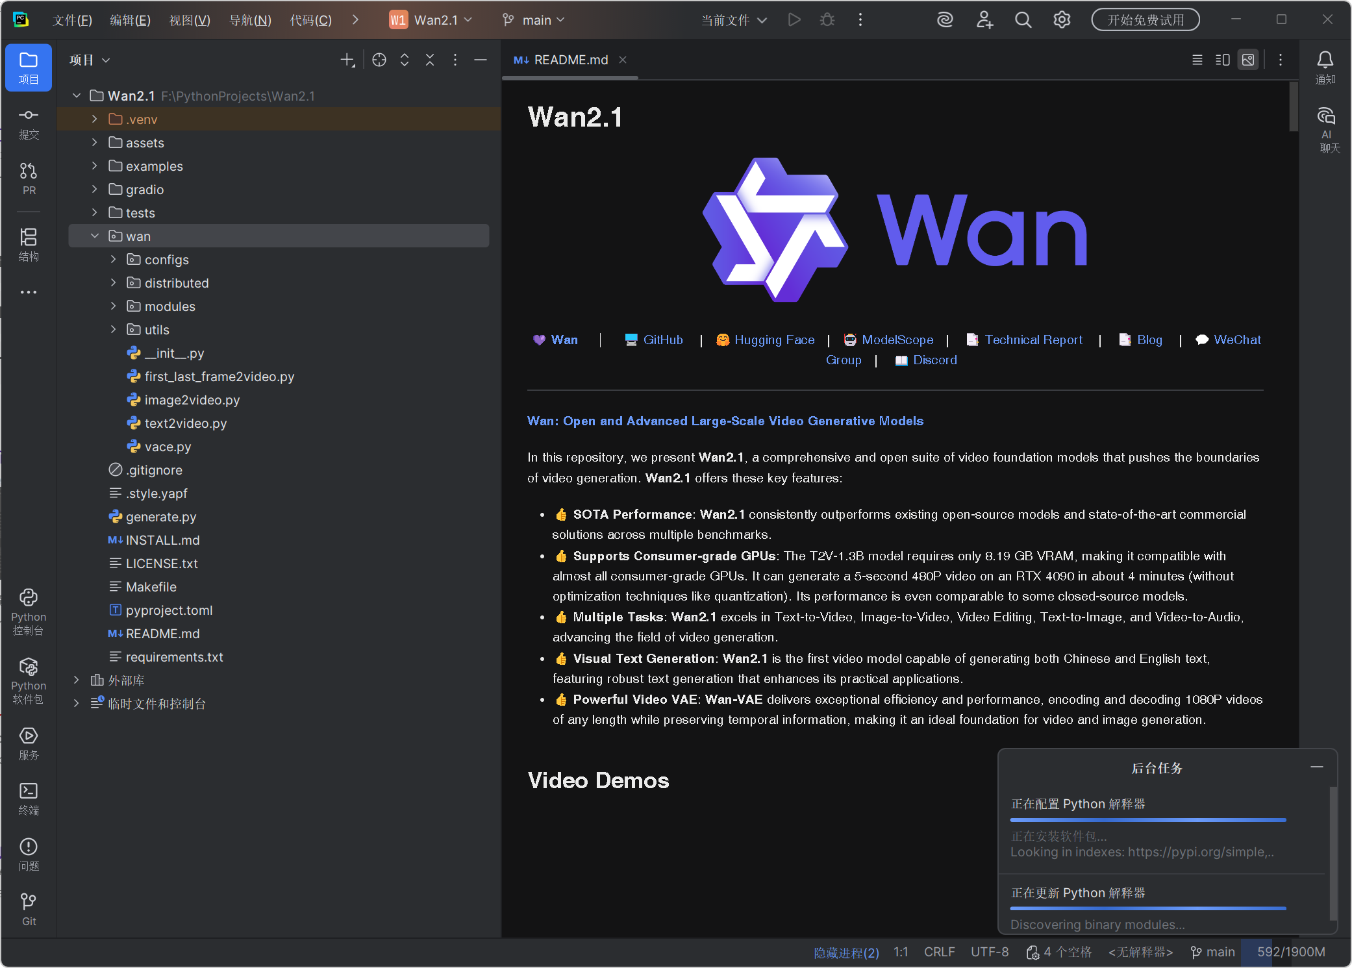Open the Structure tool window
Viewport: 1352px width, 968px height.
(29, 244)
